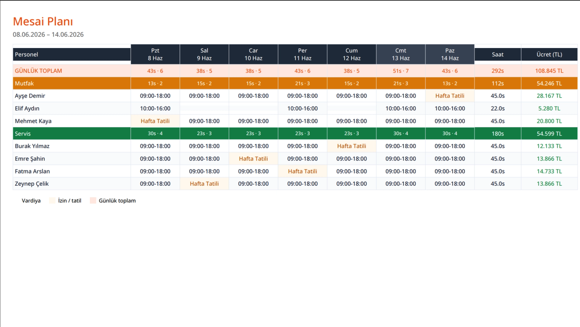Click the Mutfak group row label
The height and width of the screenshot is (327, 580).
(24, 83)
